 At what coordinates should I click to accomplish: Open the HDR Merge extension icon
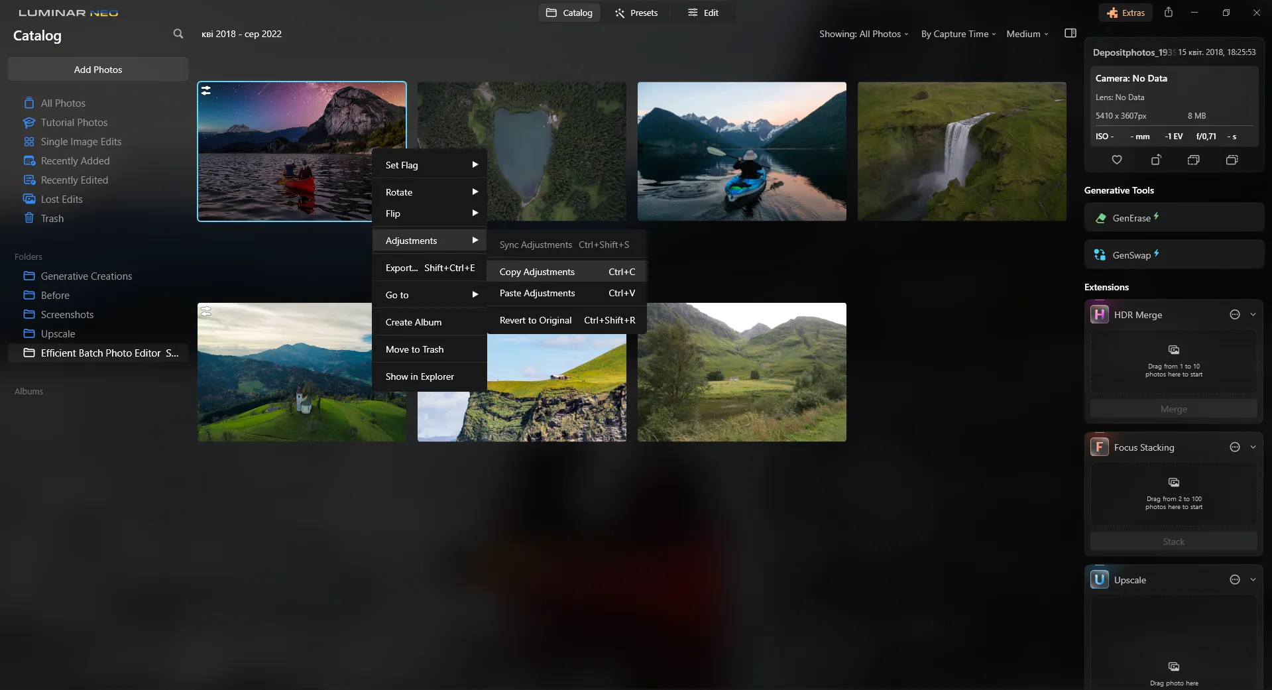click(x=1099, y=314)
